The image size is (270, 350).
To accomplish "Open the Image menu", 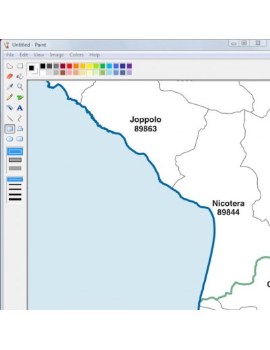I will (57, 55).
